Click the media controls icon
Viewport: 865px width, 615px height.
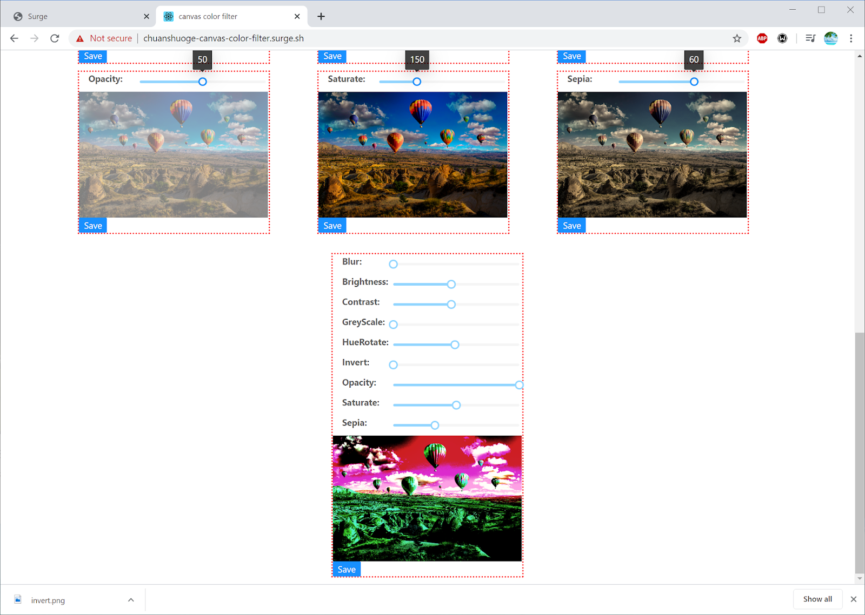pyautogui.click(x=810, y=38)
